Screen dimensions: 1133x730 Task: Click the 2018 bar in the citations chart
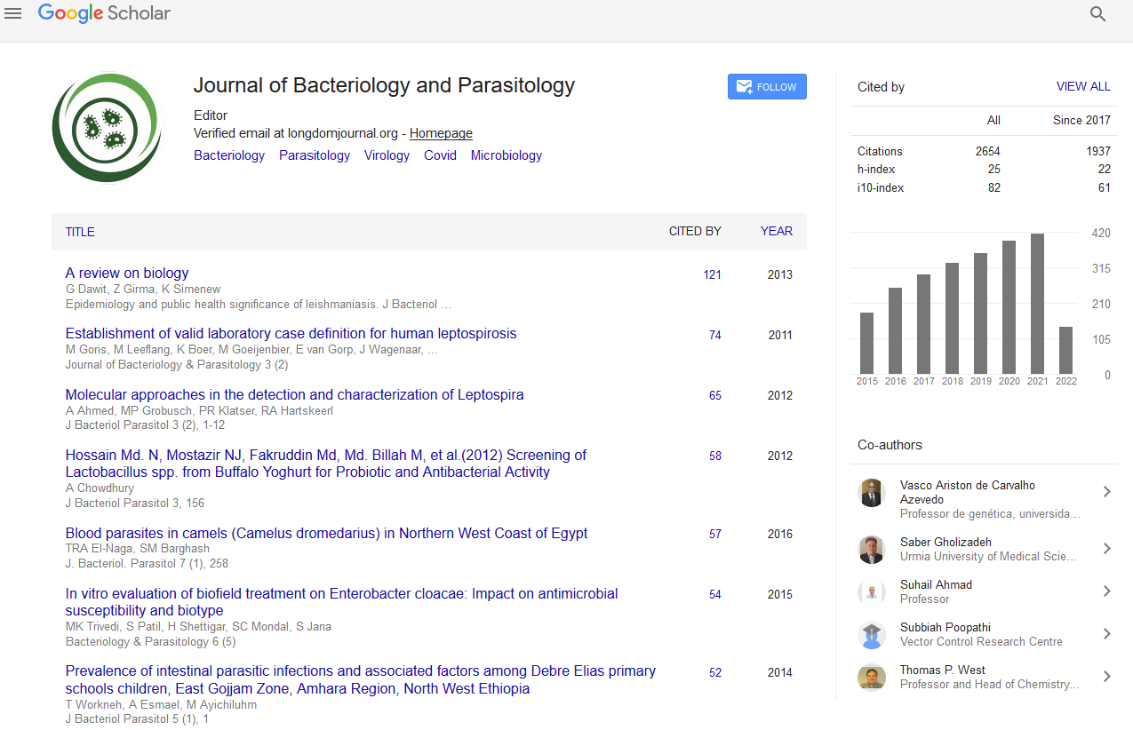[952, 318]
